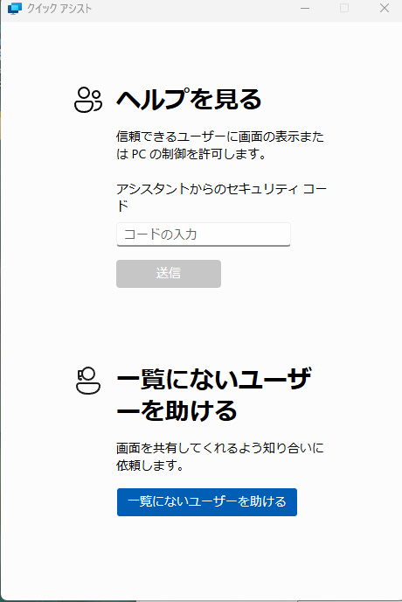402x602 pixels.
Task: Click the ヘルプを見る heading
Action: (189, 100)
